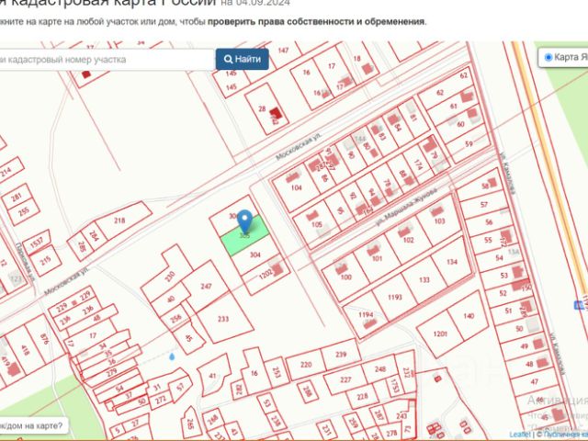
Task: Click land parcel 233
Action: pos(223,319)
